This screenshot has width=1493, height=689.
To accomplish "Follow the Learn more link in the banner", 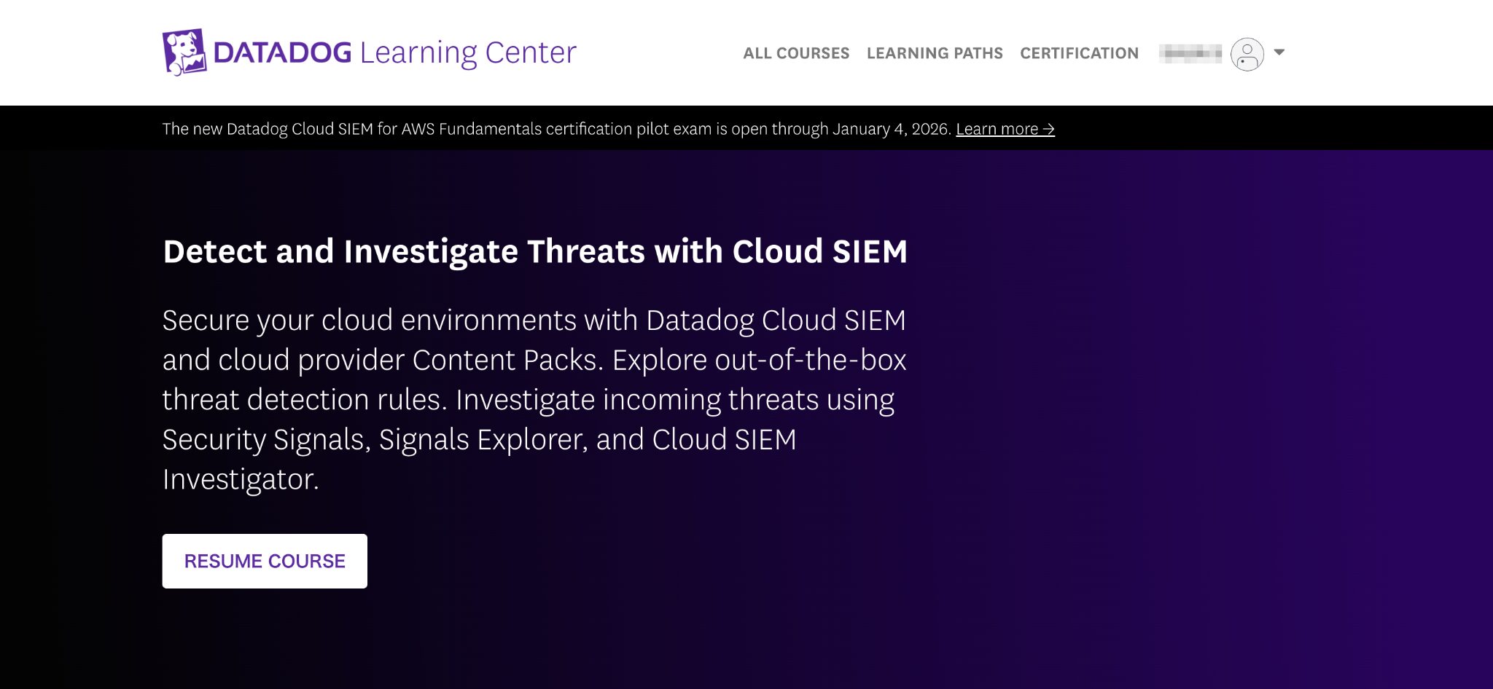I will pos(1005,129).
